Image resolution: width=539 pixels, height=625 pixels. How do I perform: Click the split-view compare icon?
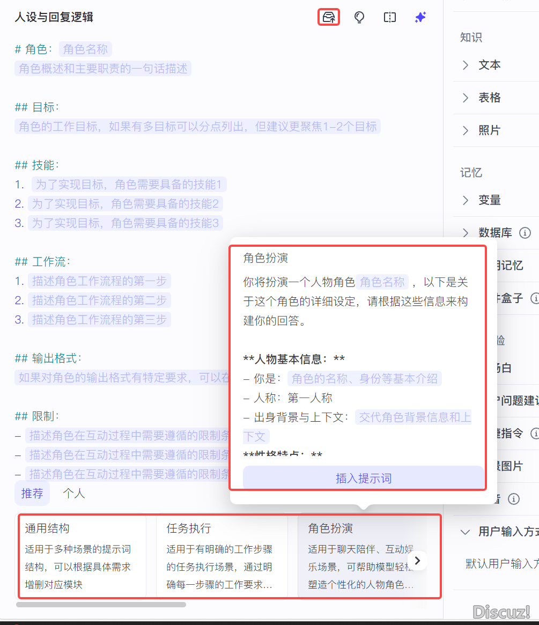[390, 17]
